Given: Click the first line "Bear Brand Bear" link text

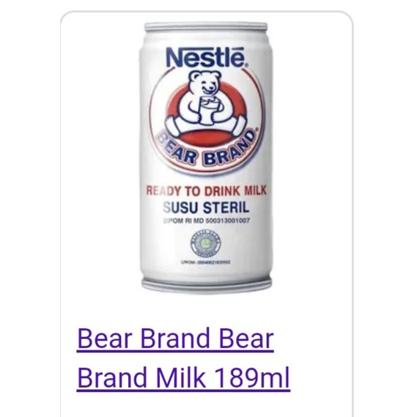Looking at the screenshot, I should click(175, 339).
